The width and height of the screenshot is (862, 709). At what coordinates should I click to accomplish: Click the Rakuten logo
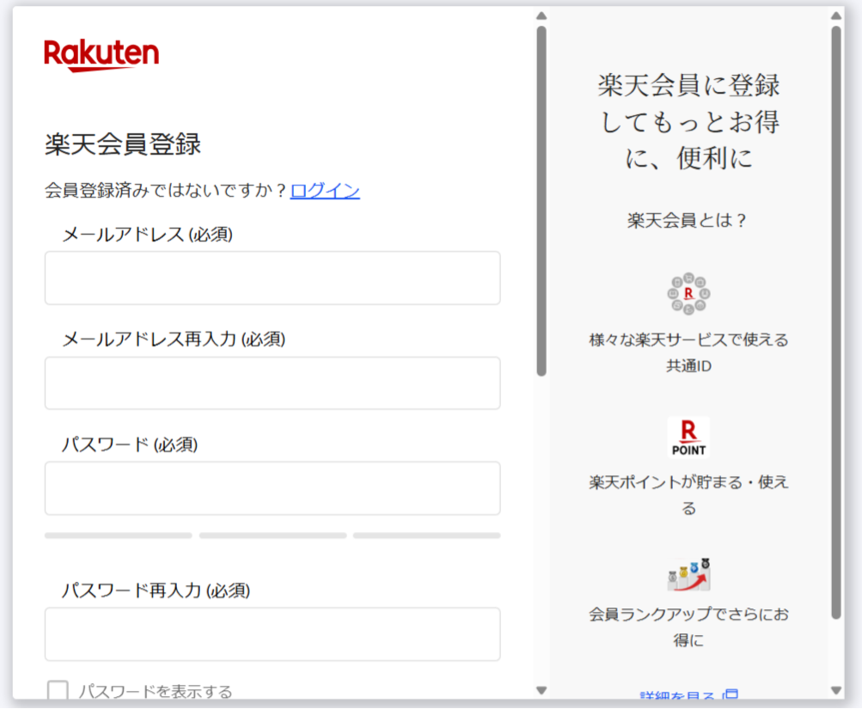pos(101,55)
